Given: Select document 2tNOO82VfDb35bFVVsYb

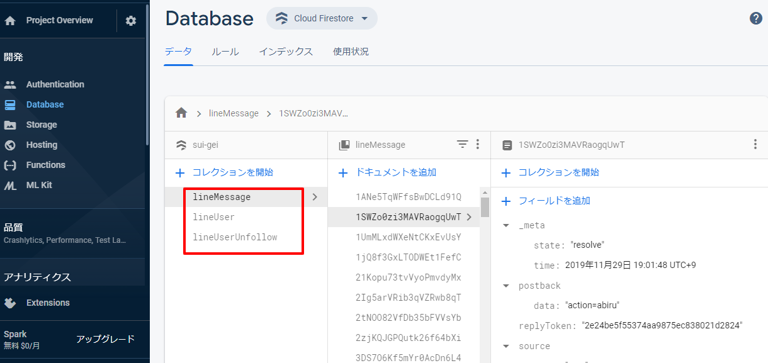Looking at the screenshot, I should tap(408, 318).
